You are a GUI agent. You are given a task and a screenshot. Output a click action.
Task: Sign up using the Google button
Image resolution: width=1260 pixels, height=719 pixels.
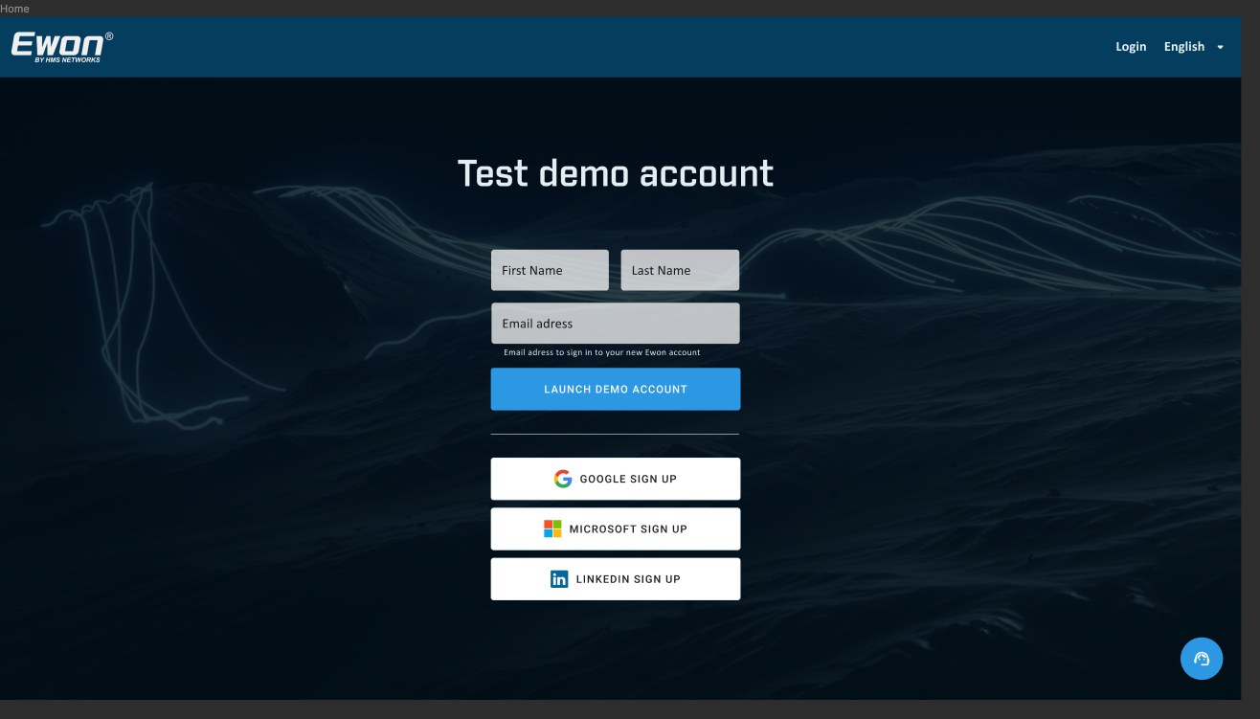click(616, 479)
